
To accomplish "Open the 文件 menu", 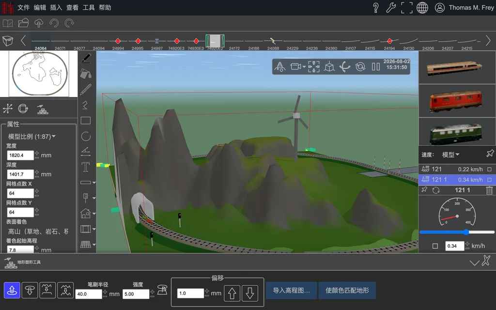I will point(23,8).
